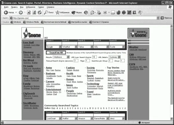Screen dimensions: 174x125
Task: Expand the BarnesNoble search engine dropdown
Action: pos(108,118)
